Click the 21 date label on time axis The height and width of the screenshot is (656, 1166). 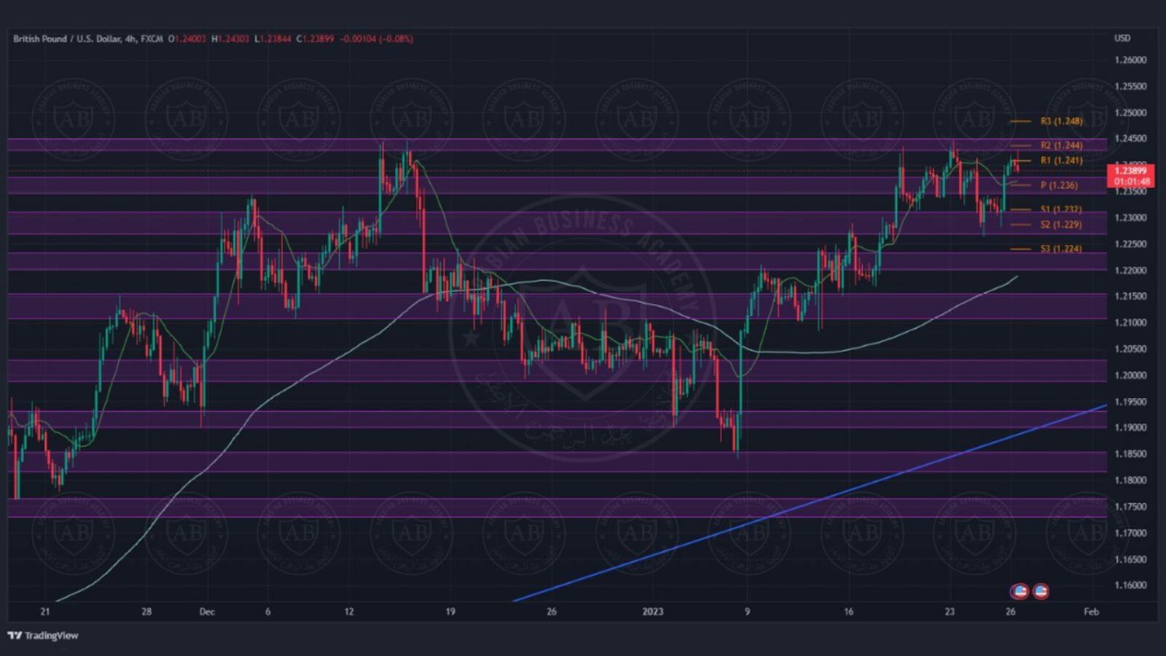tap(45, 612)
